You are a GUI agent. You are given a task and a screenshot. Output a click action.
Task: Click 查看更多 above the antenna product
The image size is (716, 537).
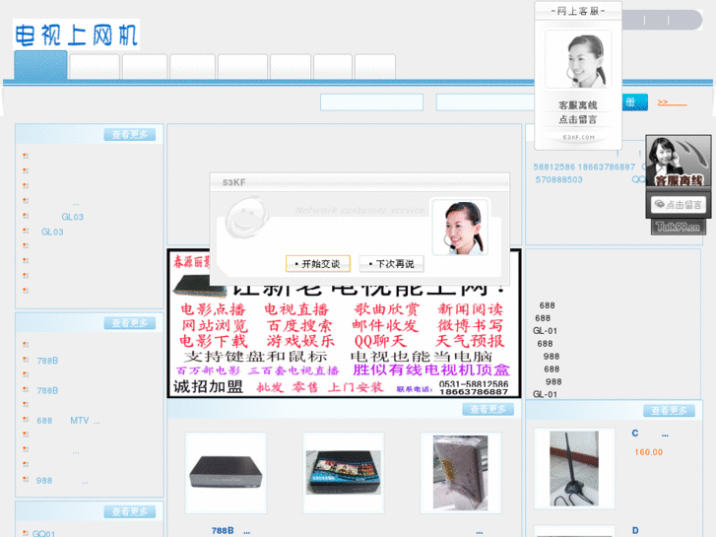coord(669,411)
